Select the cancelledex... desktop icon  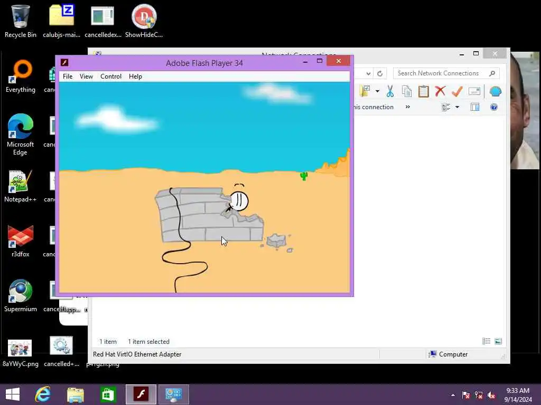(x=103, y=21)
